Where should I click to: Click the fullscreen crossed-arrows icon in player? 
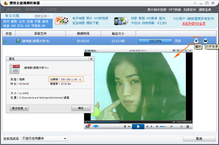pos(172,126)
